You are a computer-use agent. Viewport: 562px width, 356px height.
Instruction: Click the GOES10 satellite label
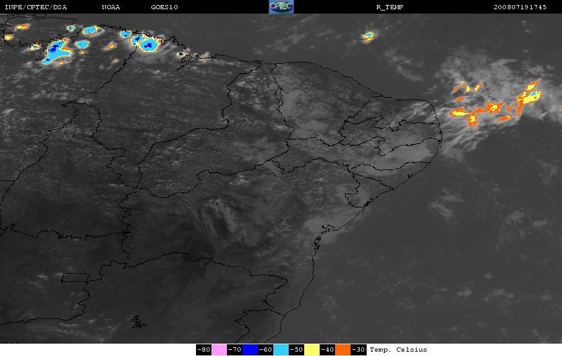164,7
